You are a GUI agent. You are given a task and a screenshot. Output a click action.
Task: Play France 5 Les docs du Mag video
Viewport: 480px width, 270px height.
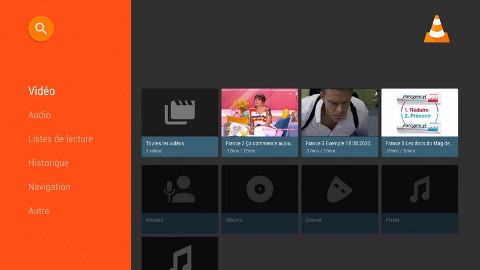419,113
